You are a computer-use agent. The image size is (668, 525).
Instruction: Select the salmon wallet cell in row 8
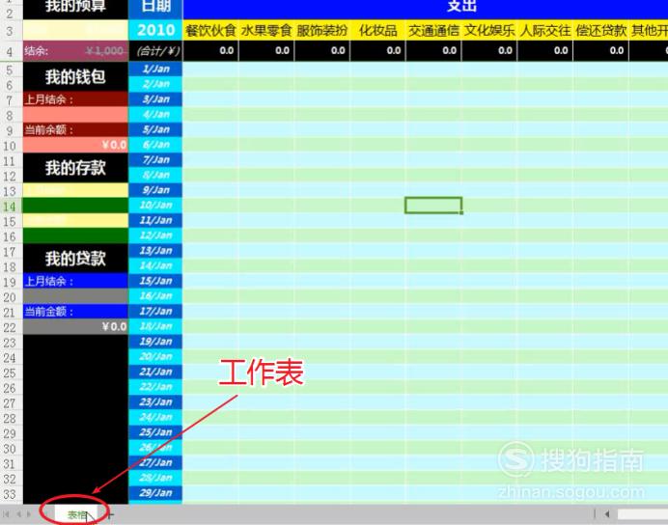click(75, 115)
